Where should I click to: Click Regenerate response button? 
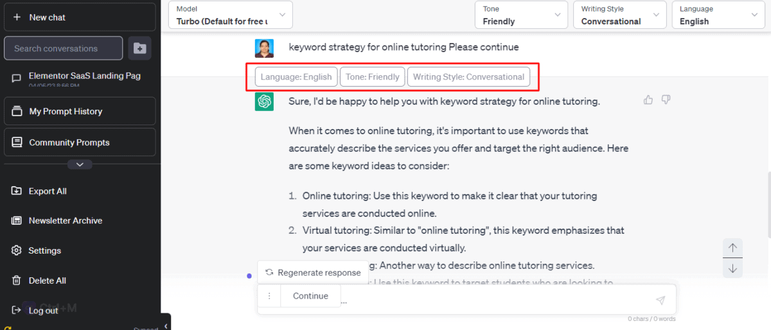(313, 273)
